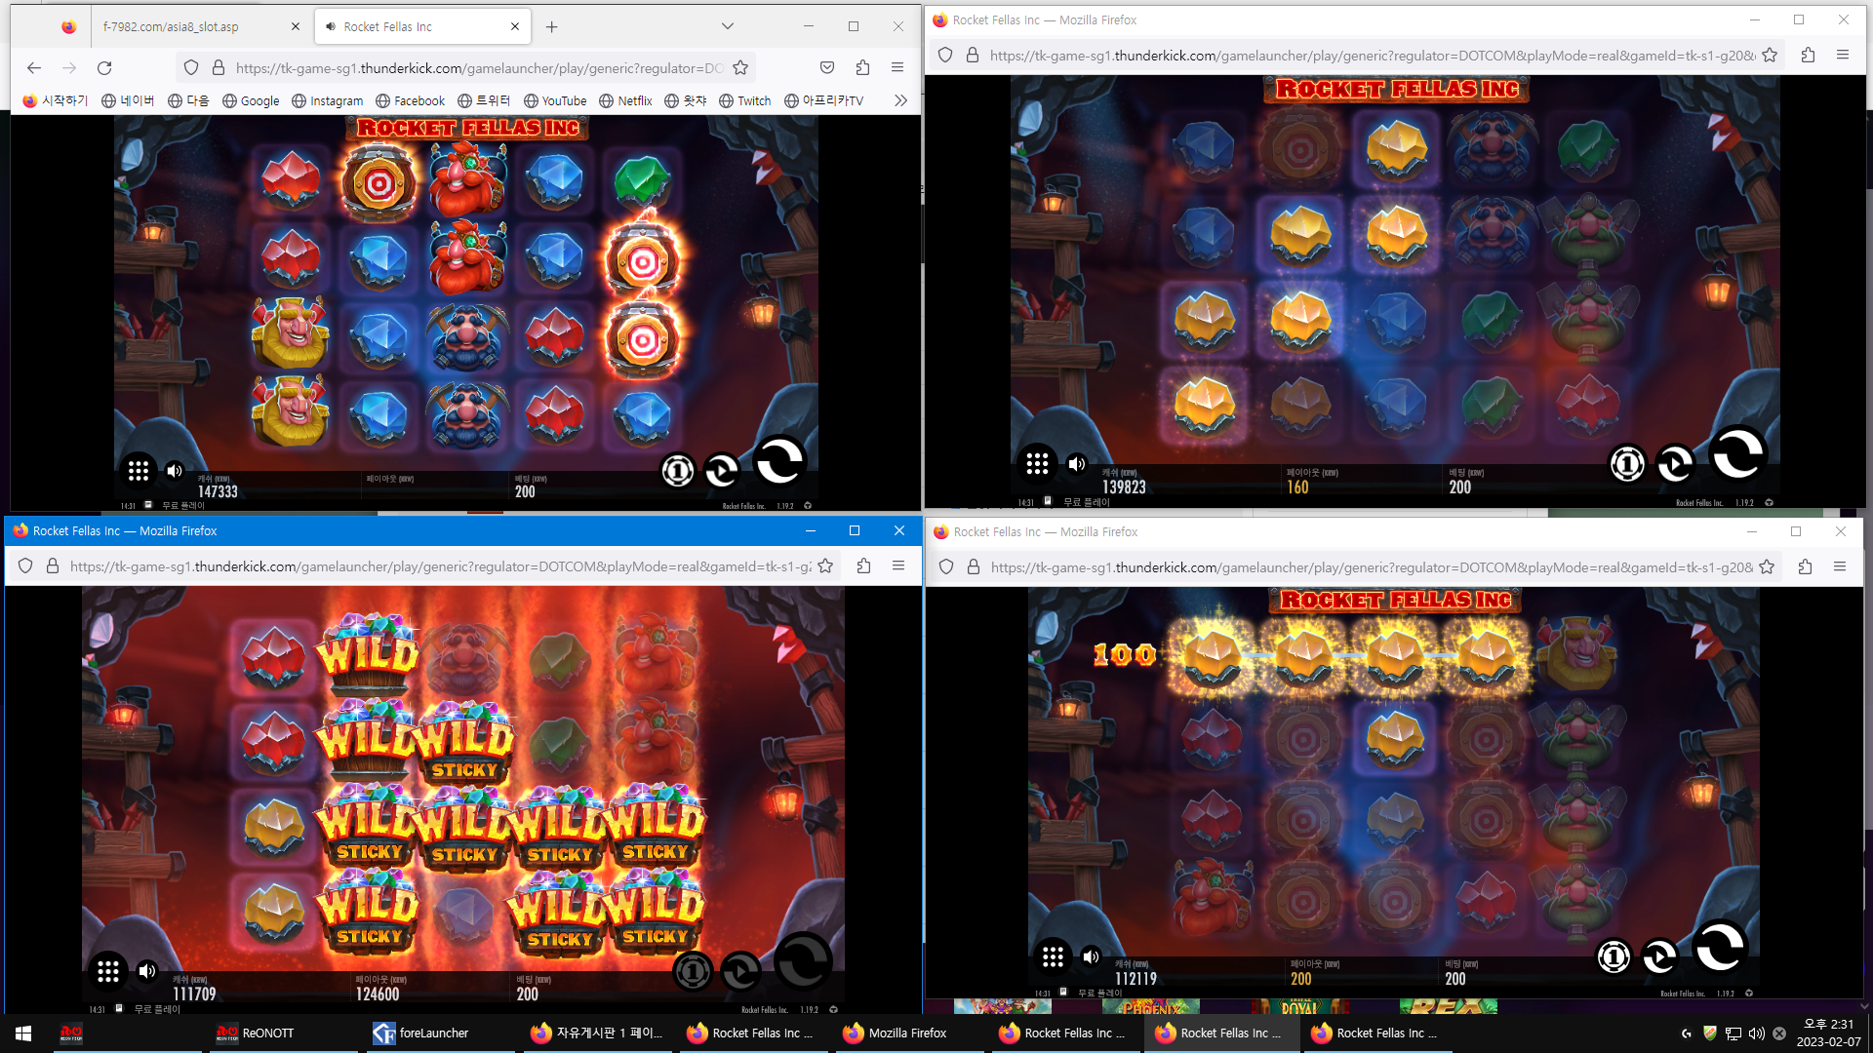This screenshot has height=1053, width=1873.
Task: Close the f-7982.com/asia8_slot.asp tab
Action: pyautogui.click(x=296, y=26)
